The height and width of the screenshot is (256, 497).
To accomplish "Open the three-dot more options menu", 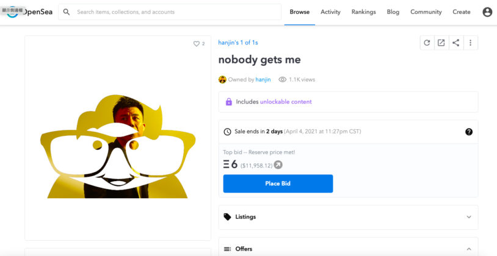I will [x=470, y=43].
